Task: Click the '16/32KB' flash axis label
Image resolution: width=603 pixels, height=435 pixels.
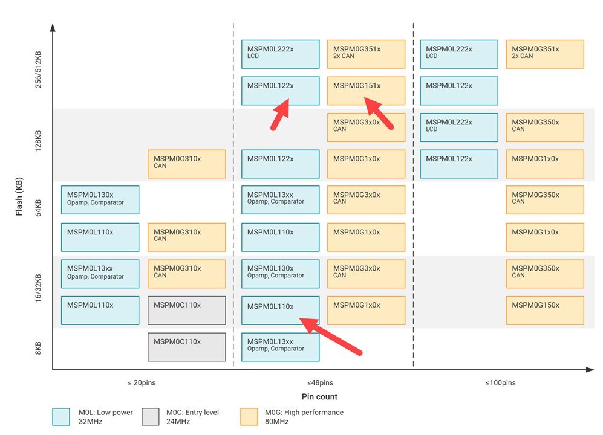Action: click(38, 288)
